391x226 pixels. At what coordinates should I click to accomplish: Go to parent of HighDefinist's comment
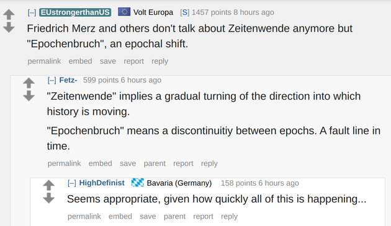point(174,217)
